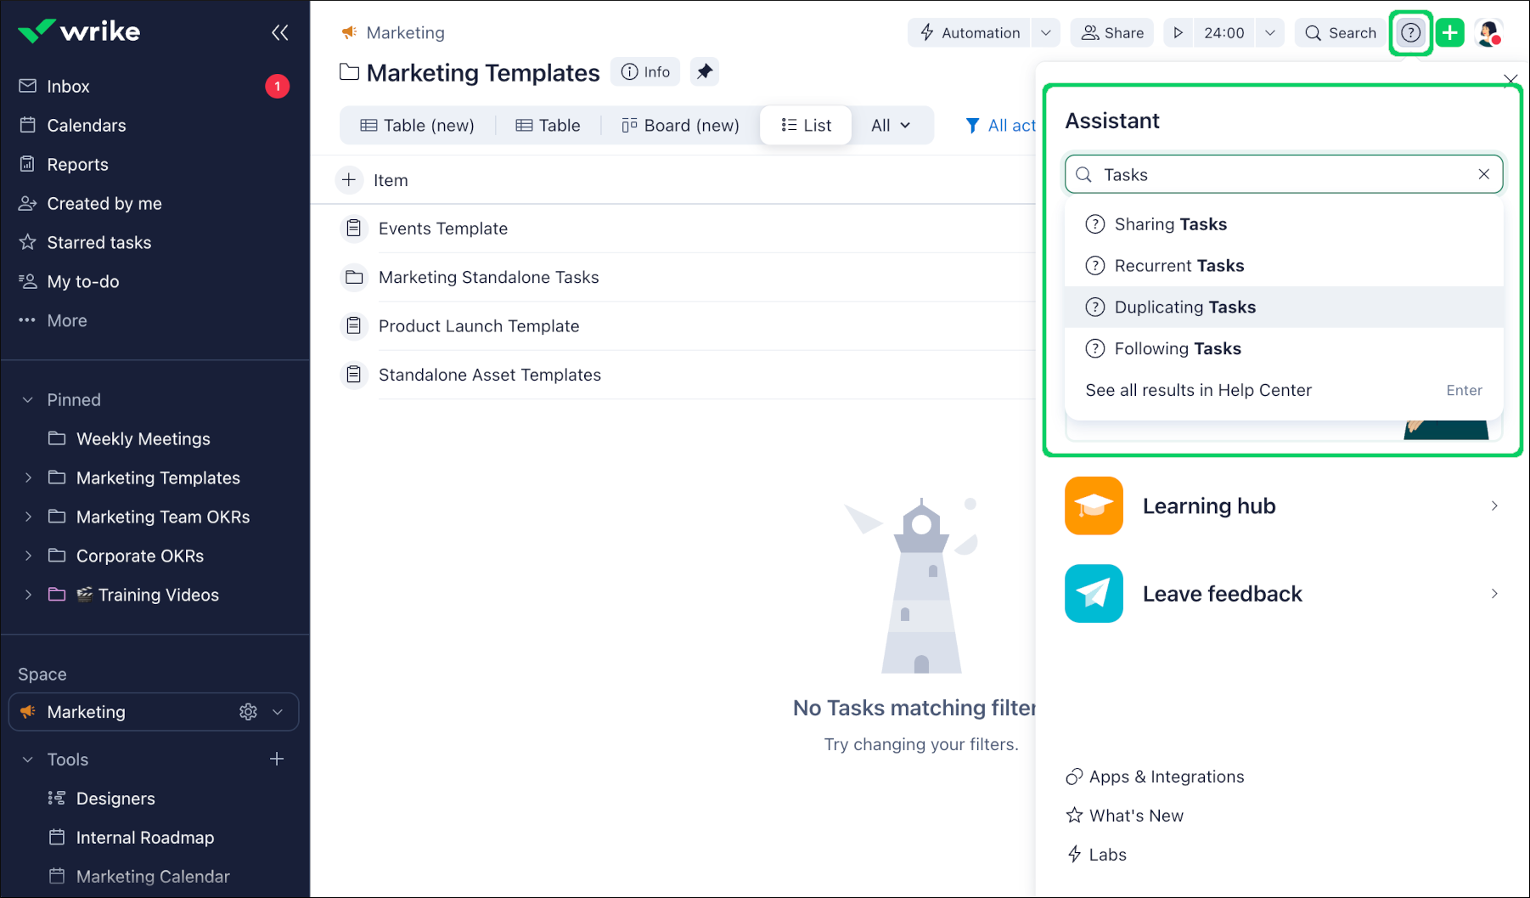Open Inbox in the sidebar

[x=68, y=87]
